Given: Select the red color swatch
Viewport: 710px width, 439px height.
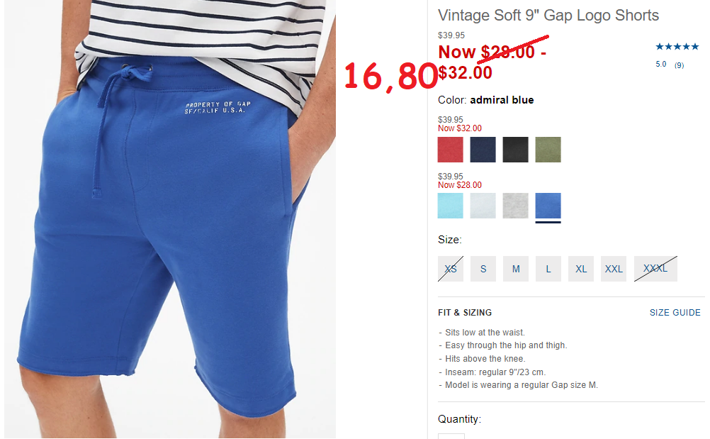Looking at the screenshot, I should point(450,150).
